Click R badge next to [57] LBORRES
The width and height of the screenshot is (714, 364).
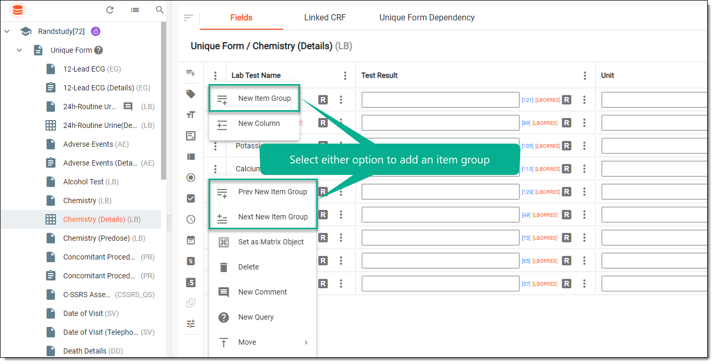567,284
